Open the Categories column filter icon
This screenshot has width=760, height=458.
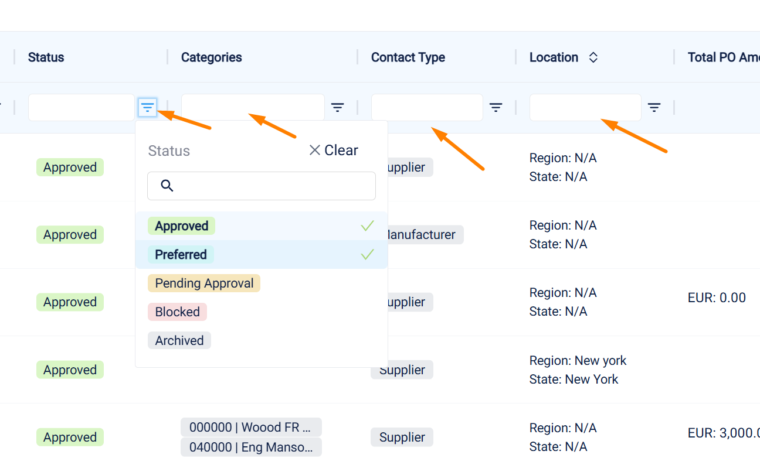[337, 107]
